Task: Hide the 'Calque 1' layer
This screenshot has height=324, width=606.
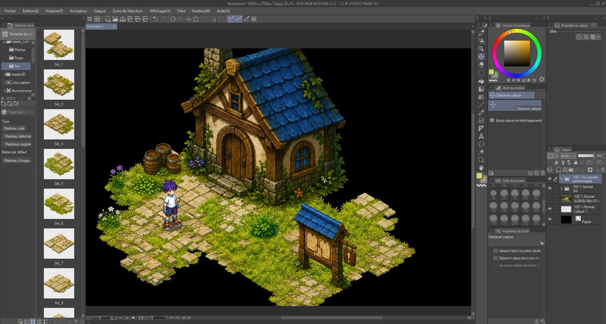Action: 549,209
